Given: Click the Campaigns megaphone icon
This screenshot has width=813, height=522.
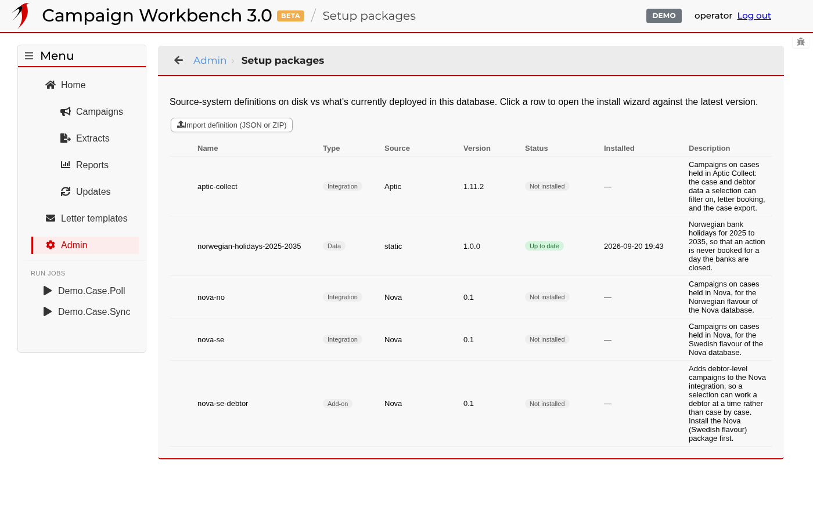Looking at the screenshot, I should (66, 111).
